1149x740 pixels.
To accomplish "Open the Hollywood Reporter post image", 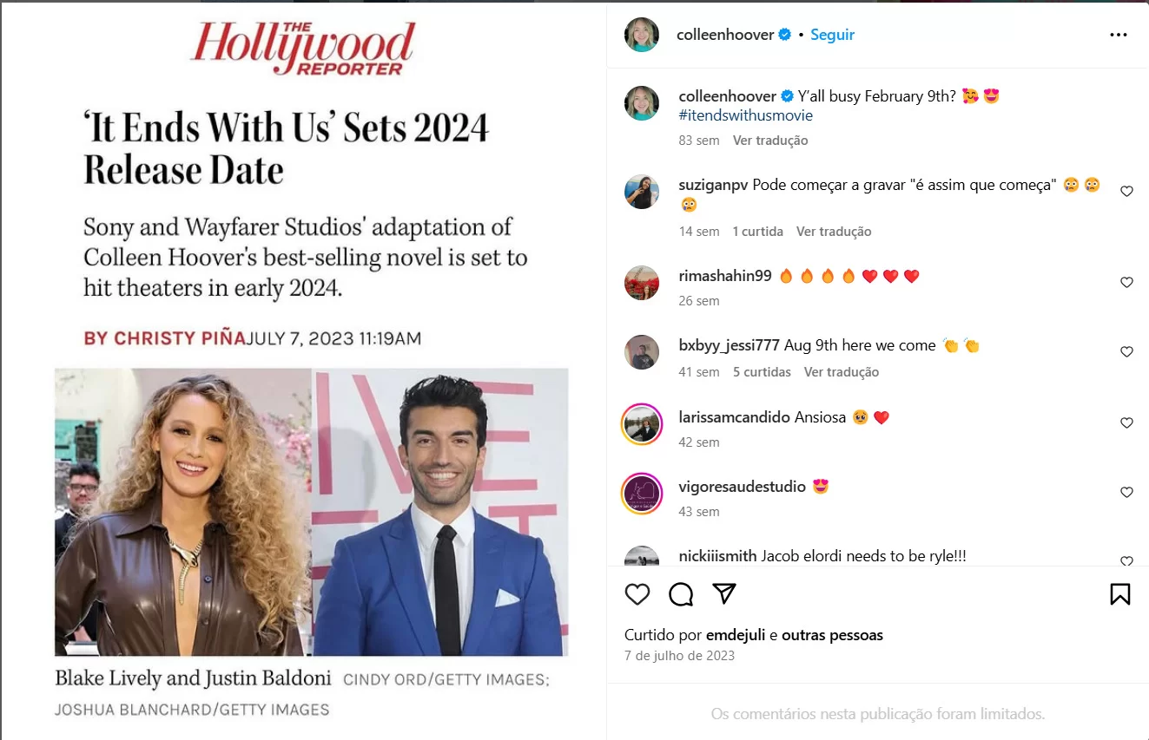I will [303, 370].
